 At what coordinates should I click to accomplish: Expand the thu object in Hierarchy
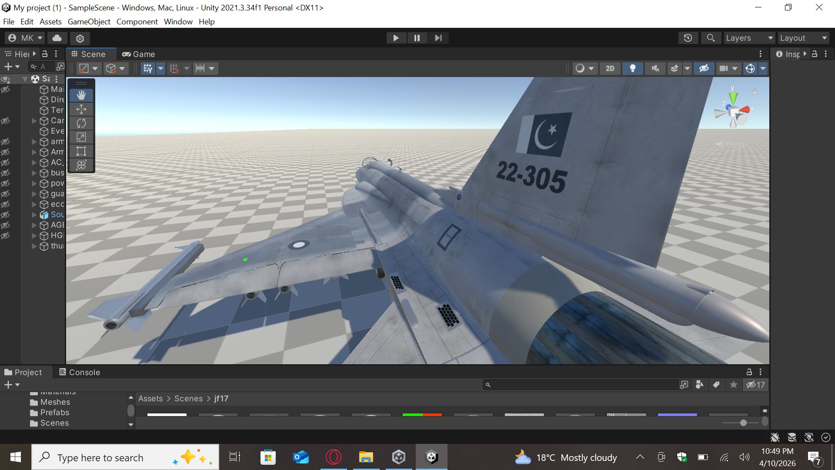point(34,246)
